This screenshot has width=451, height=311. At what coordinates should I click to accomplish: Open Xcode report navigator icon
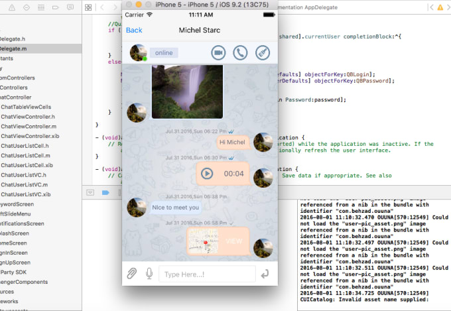coord(70,7)
